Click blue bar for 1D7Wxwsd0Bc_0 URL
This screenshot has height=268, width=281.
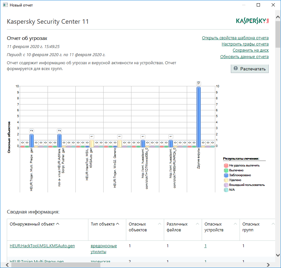143,143
